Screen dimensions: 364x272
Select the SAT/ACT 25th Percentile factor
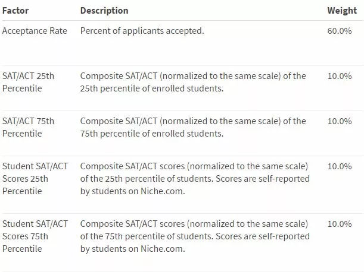(28, 82)
